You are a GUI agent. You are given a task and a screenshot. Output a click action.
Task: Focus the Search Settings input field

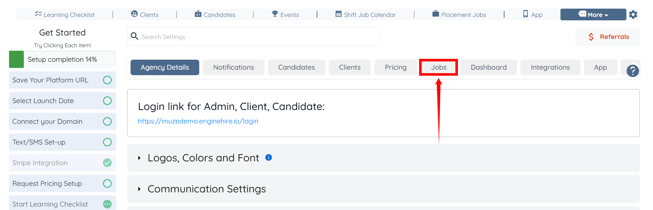pos(259,37)
